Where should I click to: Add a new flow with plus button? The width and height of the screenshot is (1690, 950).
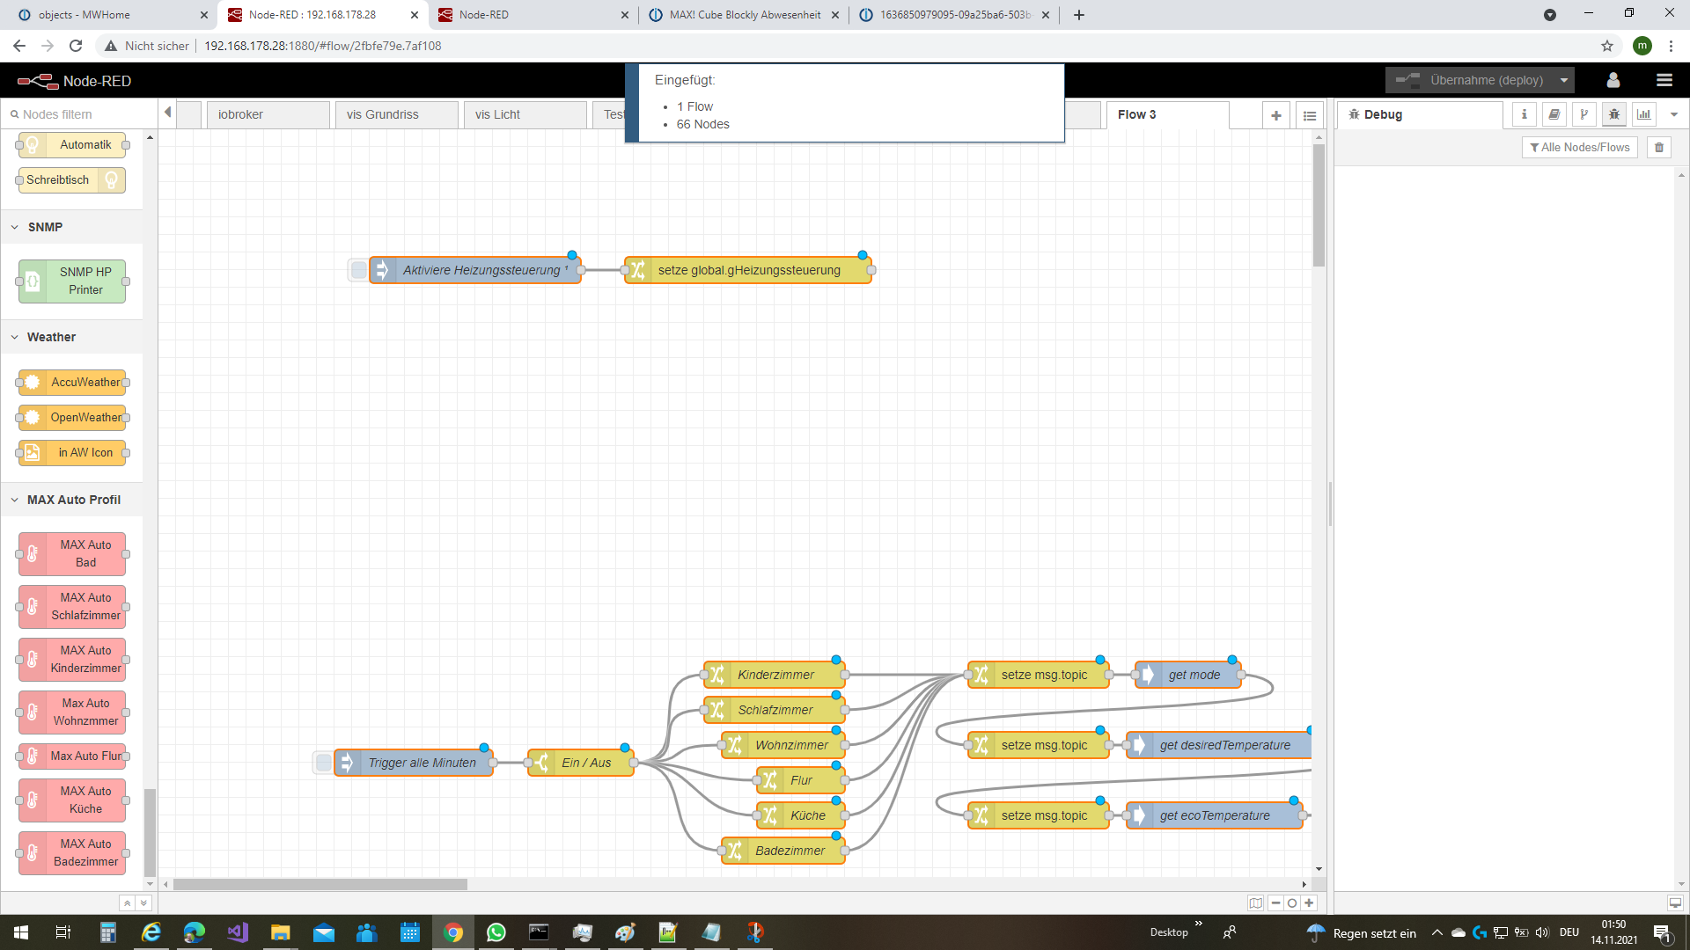click(1275, 115)
